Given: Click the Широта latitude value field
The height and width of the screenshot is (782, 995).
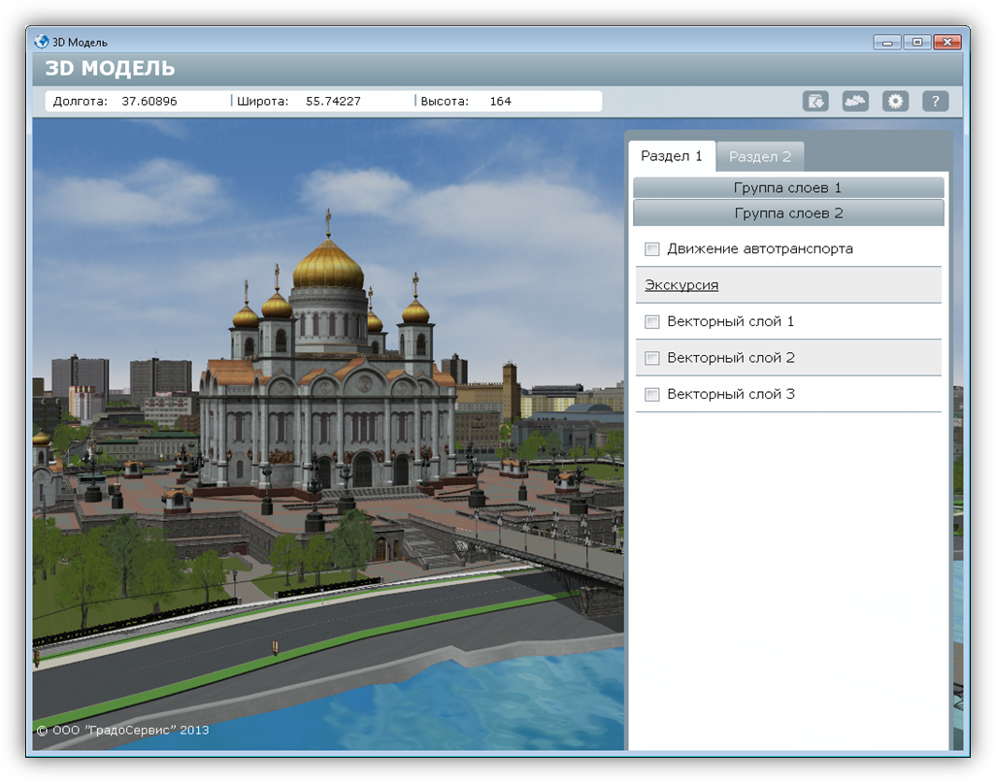Looking at the screenshot, I should (x=333, y=101).
